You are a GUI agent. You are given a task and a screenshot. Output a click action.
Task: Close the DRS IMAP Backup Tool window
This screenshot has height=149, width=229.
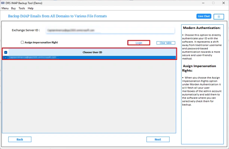(224, 3)
